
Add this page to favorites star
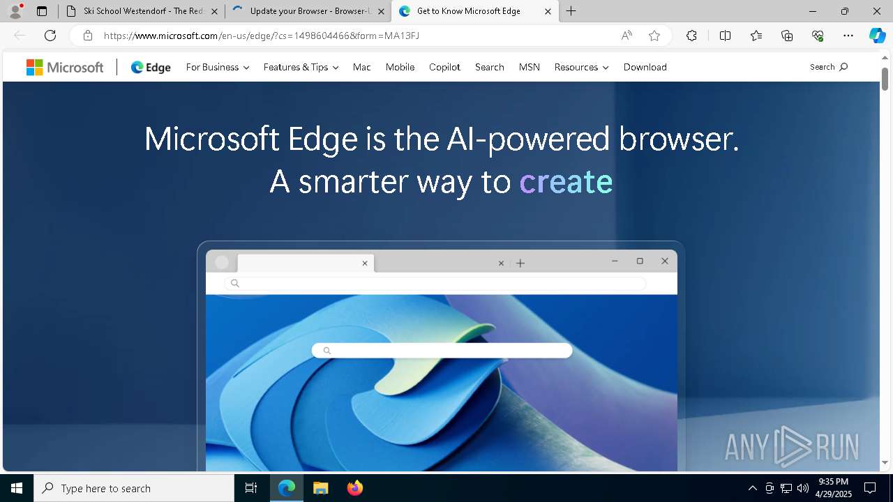pyautogui.click(x=654, y=36)
